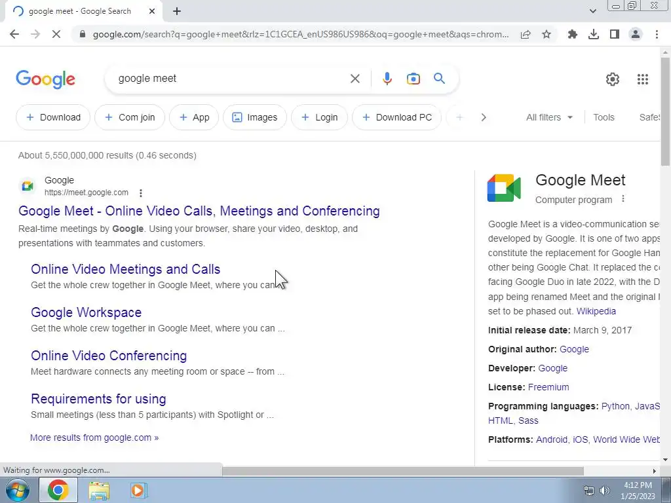
Task: Open a new tab with the plus button
Action: coord(177,11)
